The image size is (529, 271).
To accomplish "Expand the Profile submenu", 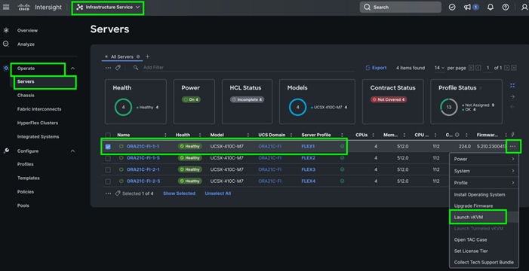I will tap(484, 183).
